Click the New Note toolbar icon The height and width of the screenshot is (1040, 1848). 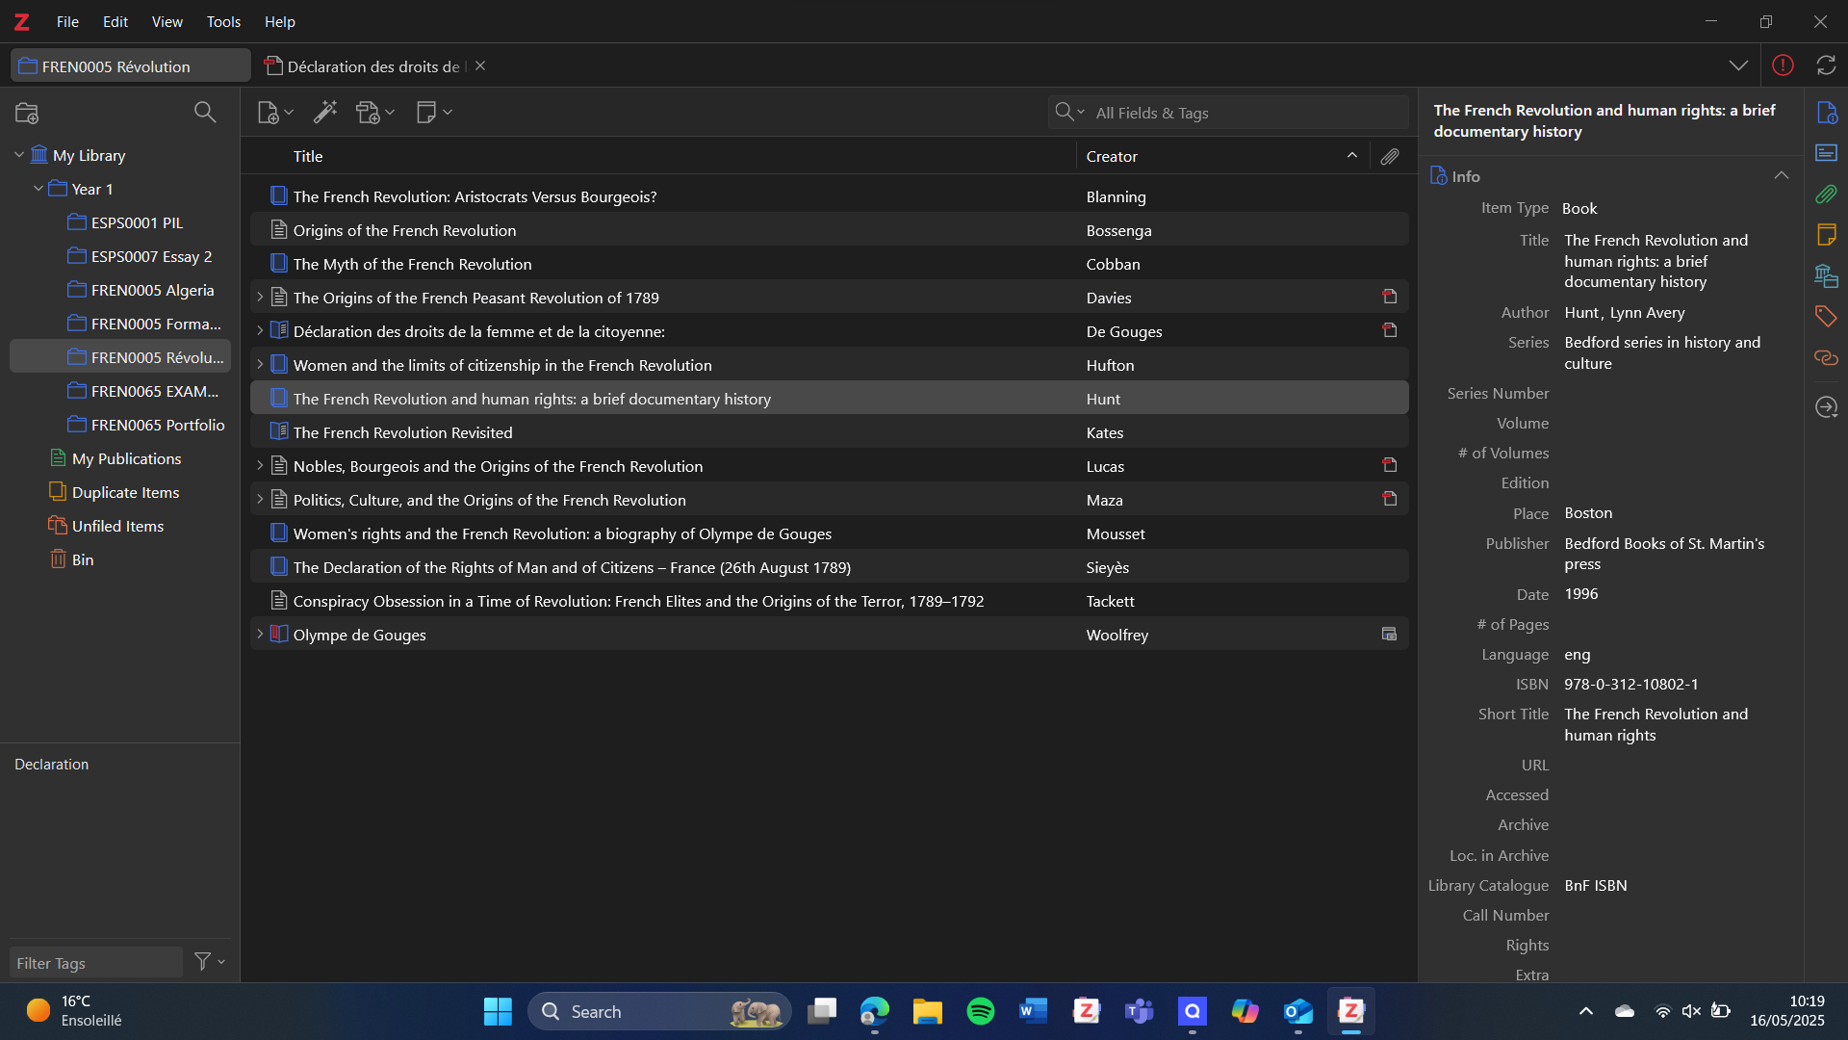426,113
